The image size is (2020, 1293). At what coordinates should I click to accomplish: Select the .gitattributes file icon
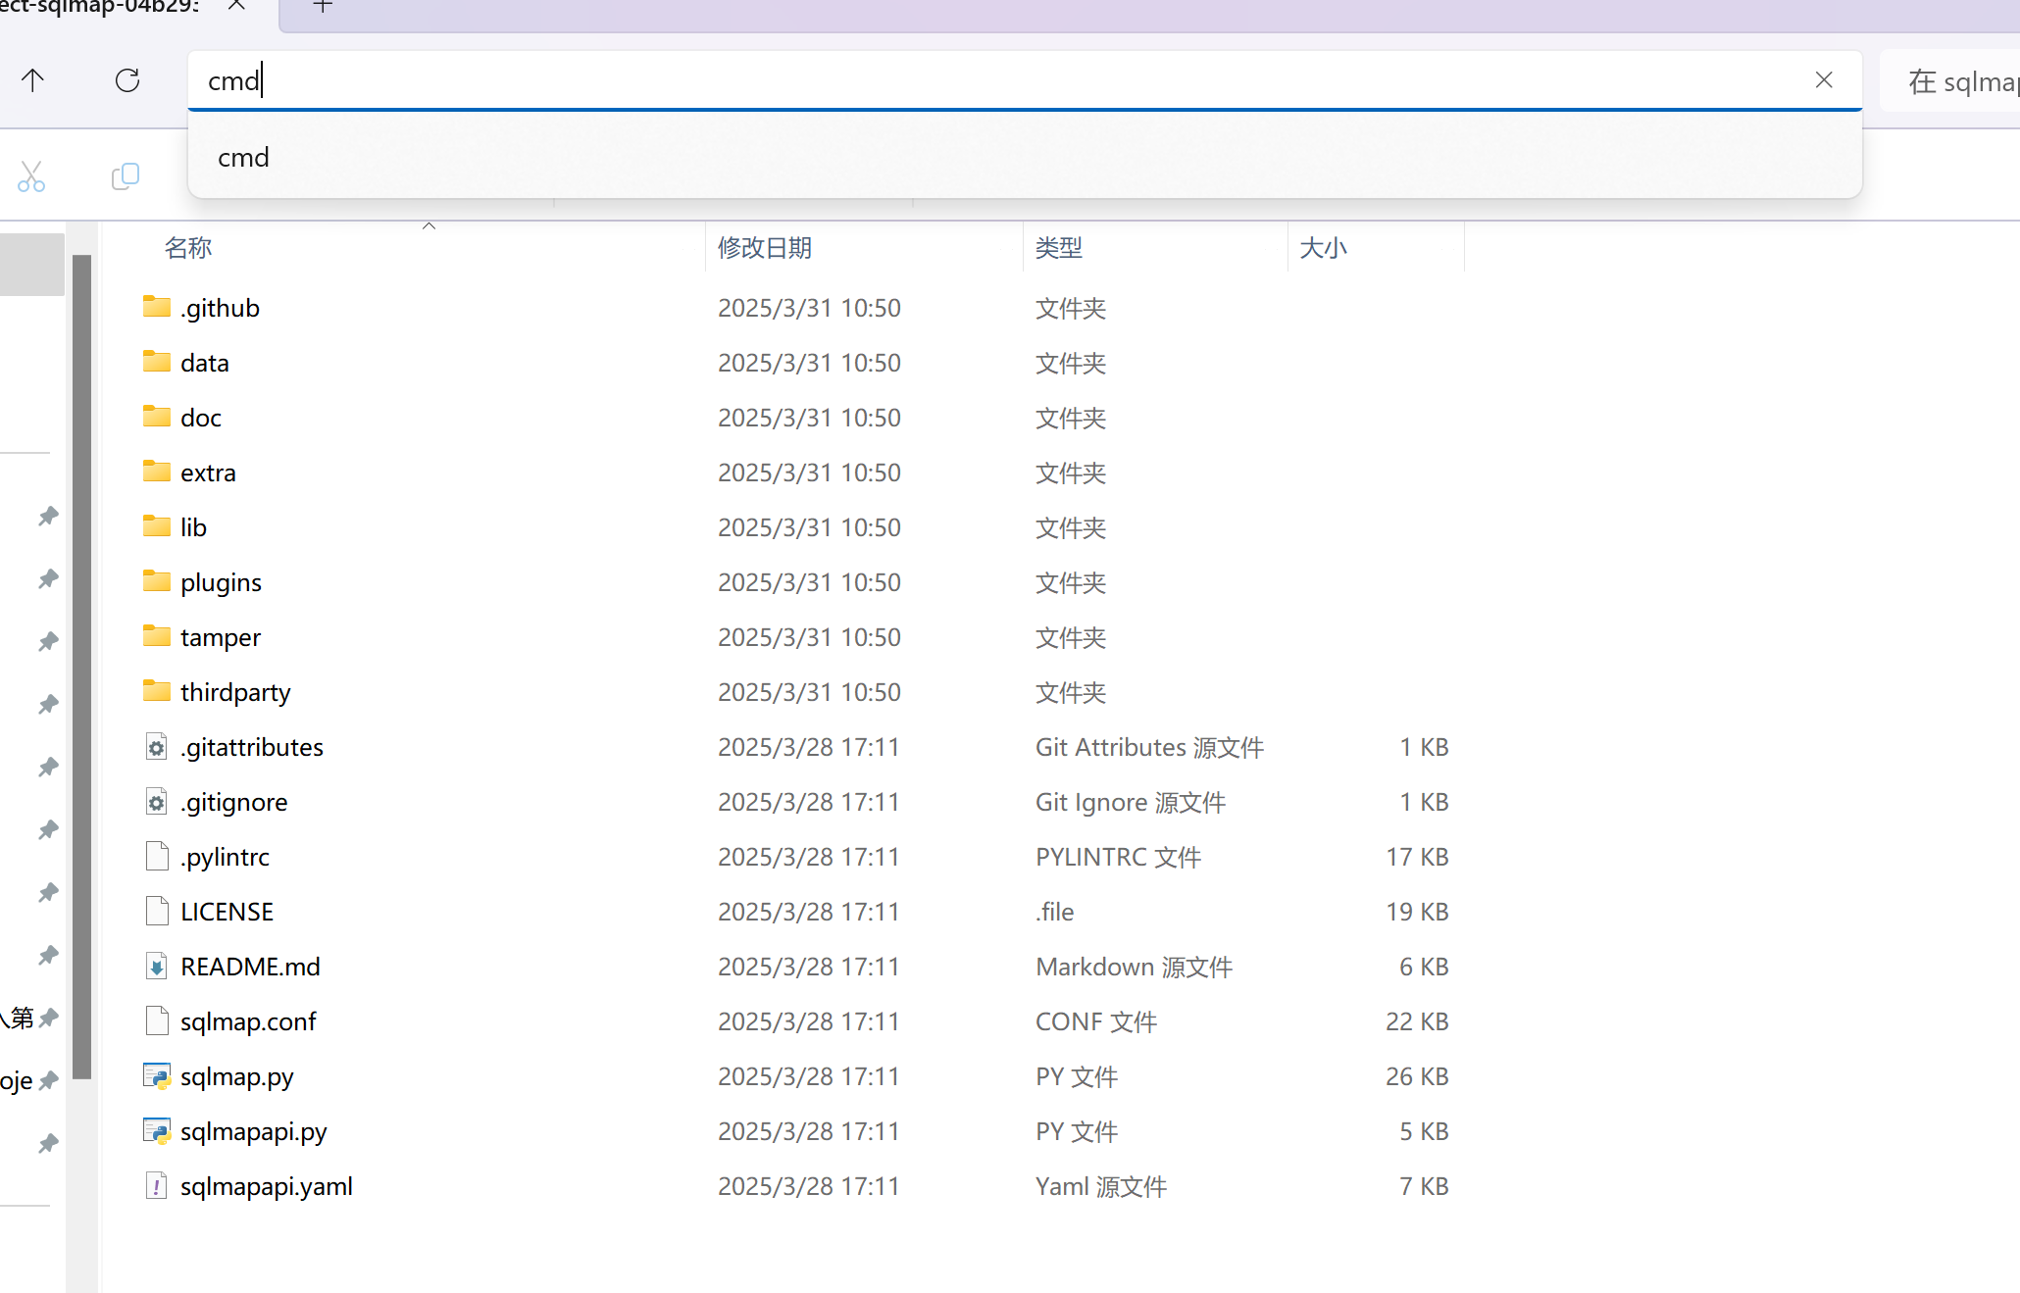coord(157,747)
